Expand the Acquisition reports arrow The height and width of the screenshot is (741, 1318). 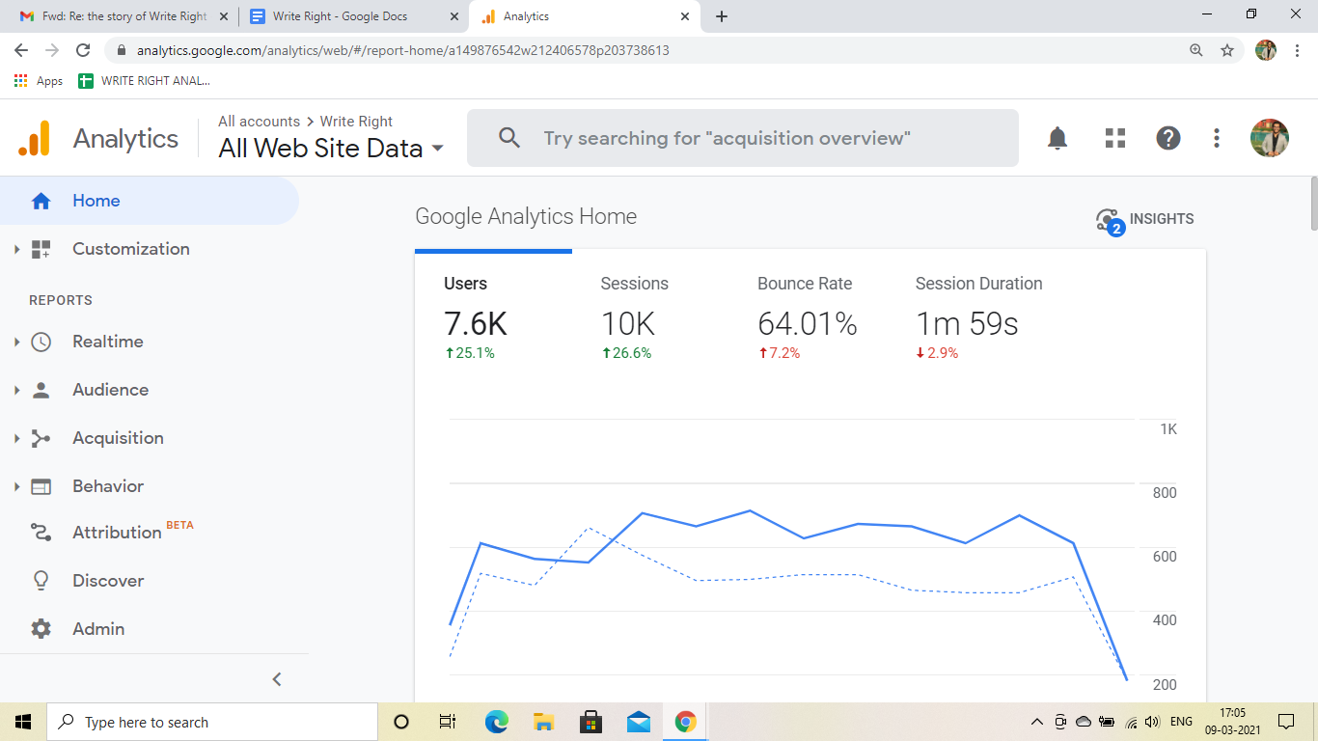[x=16, y=438]
